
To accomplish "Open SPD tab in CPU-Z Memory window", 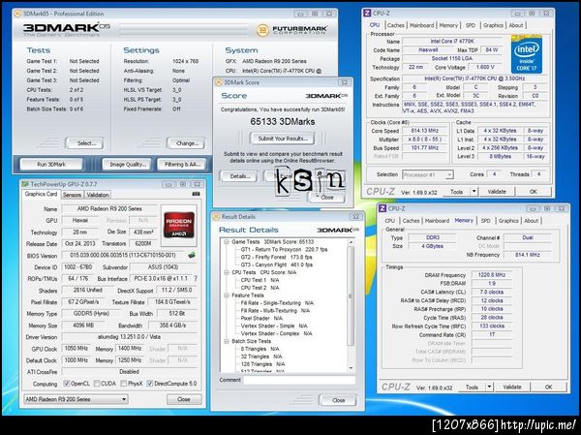I will pyautogui.click(x=485, y=220).
